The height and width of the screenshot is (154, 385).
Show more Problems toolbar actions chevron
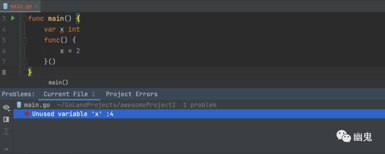point(6,149)
